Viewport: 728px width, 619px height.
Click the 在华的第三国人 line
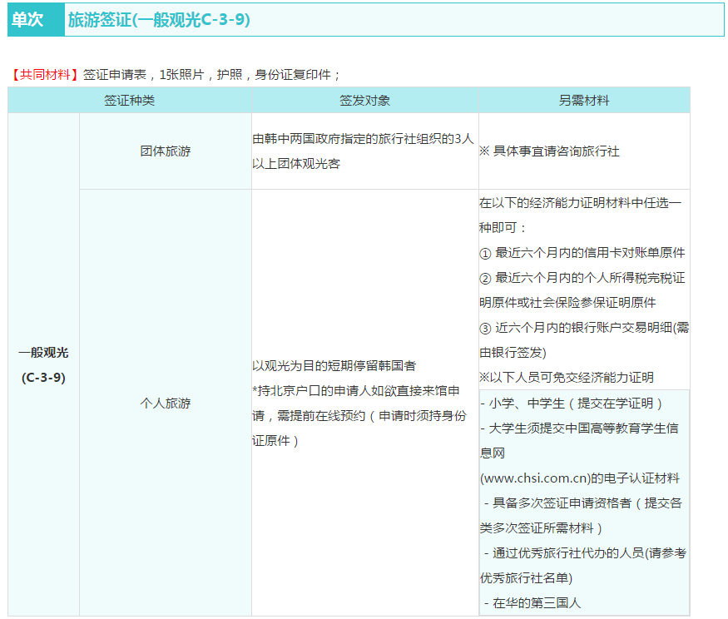540,603
